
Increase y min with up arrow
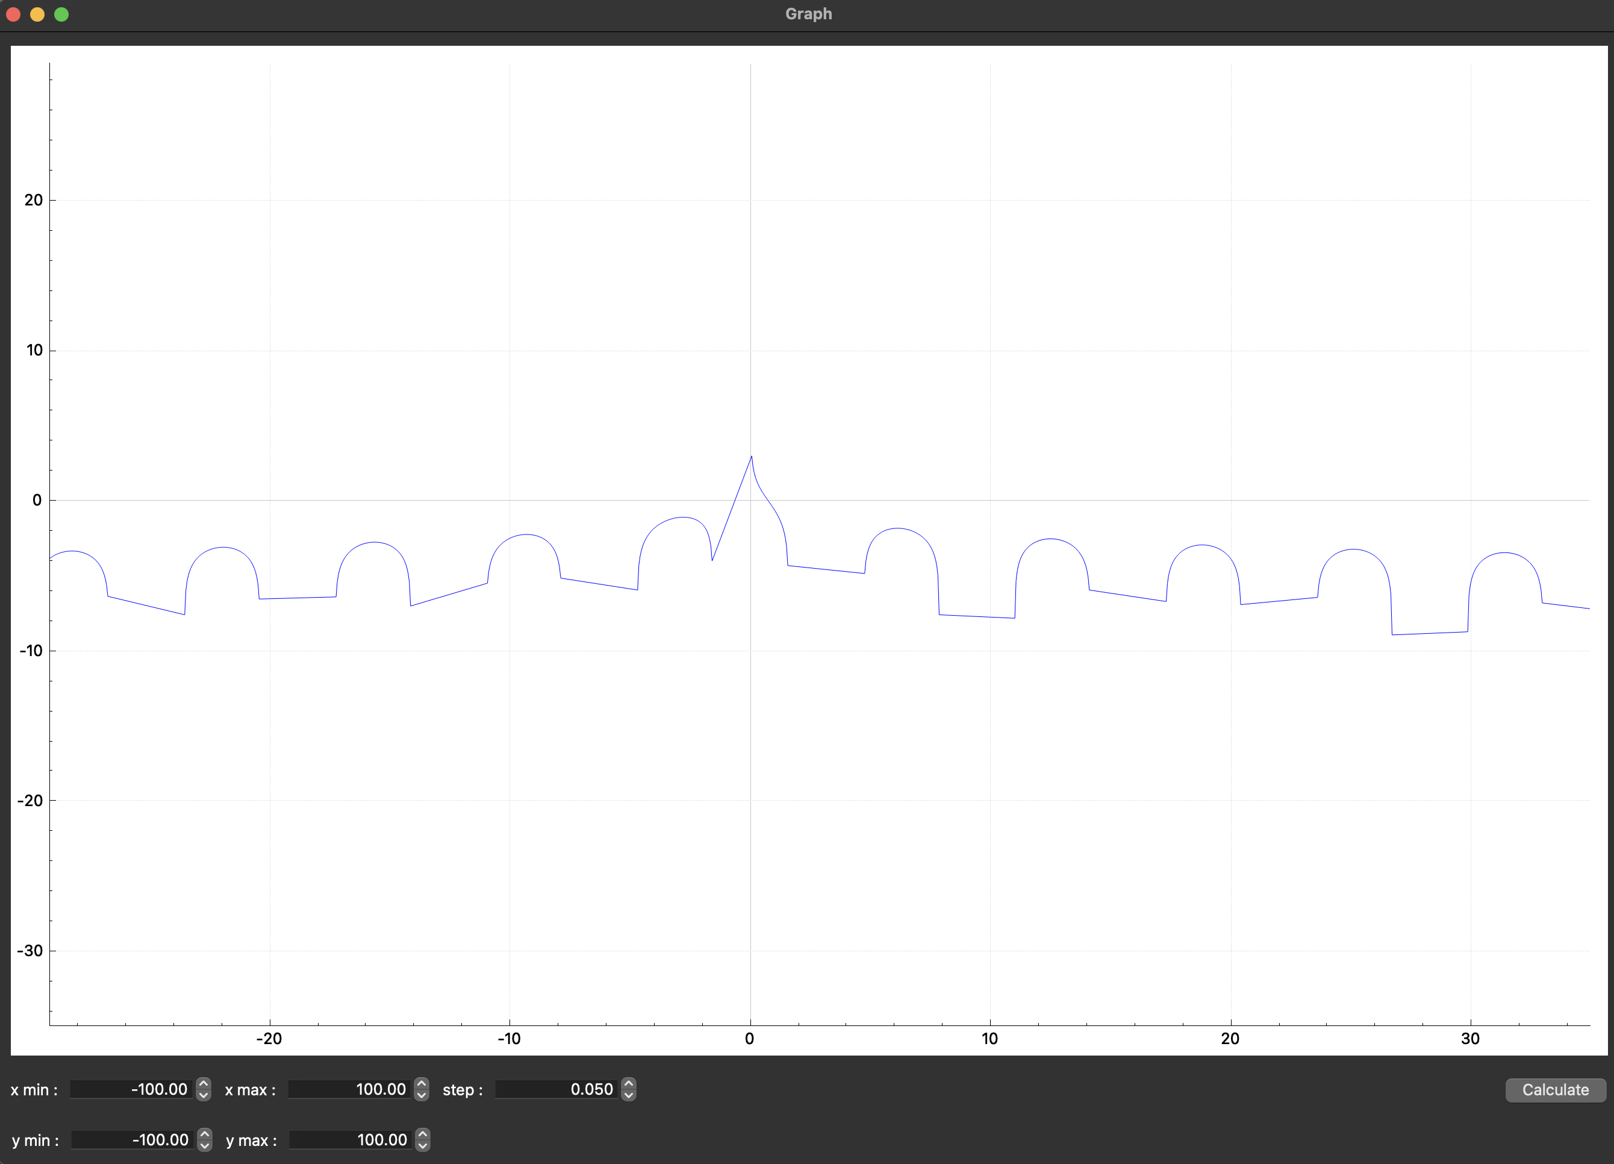(x=205, y=1134)
